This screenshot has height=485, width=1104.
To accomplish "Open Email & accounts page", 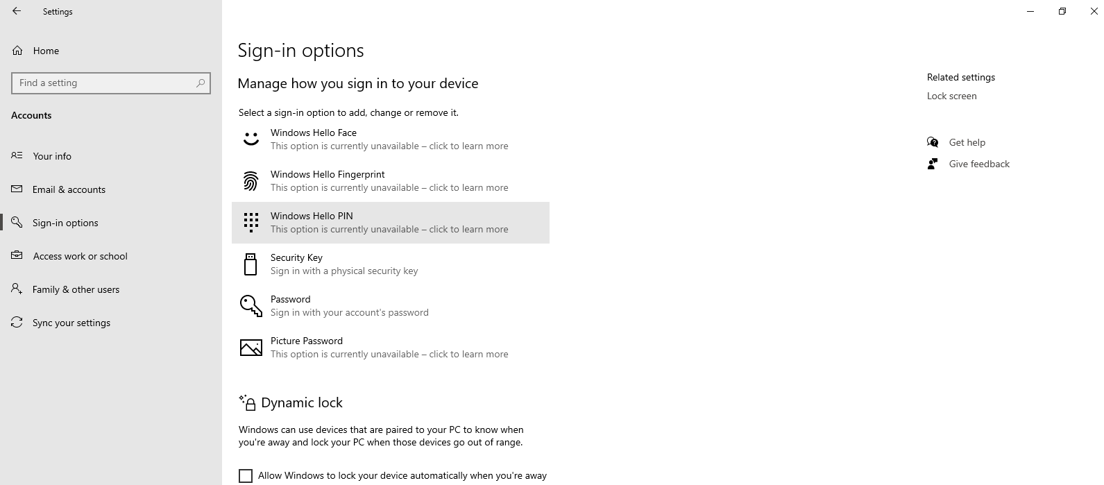I will (x=69, y=189).
